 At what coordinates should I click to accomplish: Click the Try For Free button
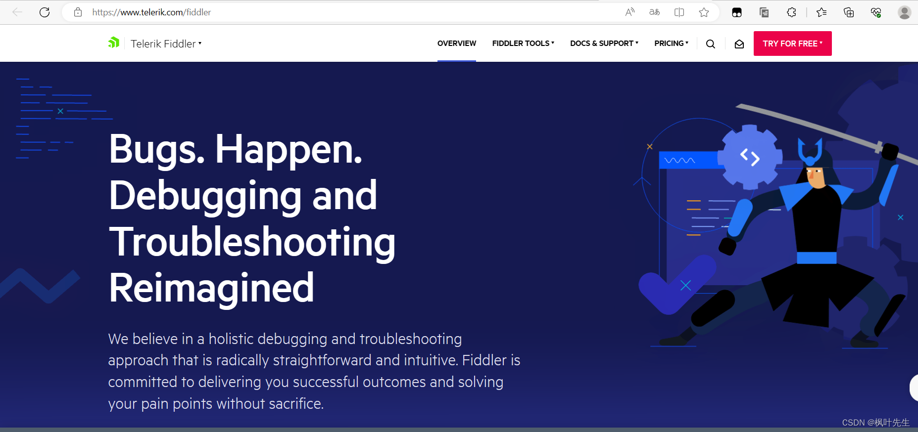(x=793, y=43)
